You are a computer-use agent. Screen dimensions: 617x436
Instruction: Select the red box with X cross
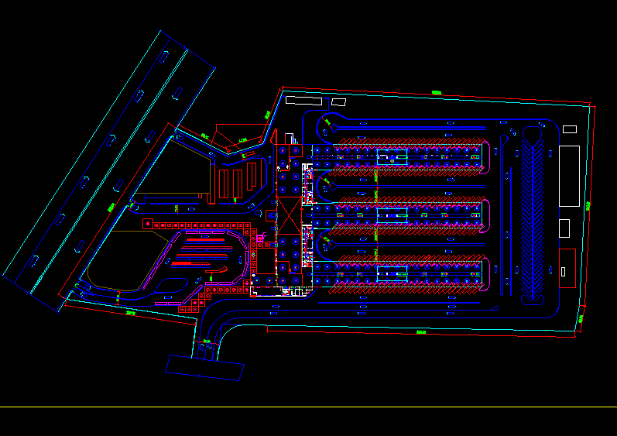287,211
